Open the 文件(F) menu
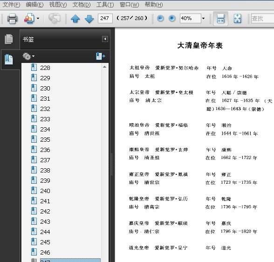This screenshot has width=274, height=262. 11,5
